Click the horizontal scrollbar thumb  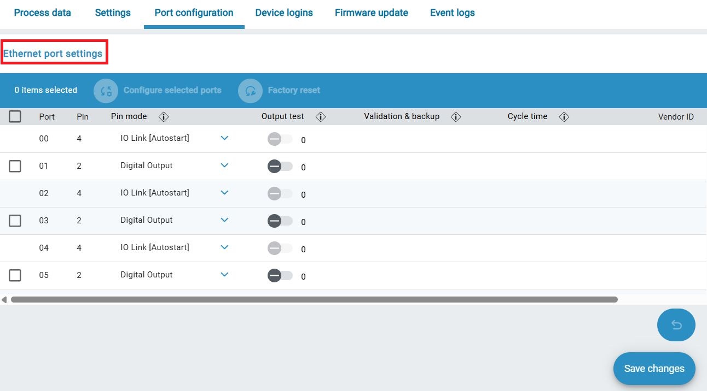coord(314,299)
